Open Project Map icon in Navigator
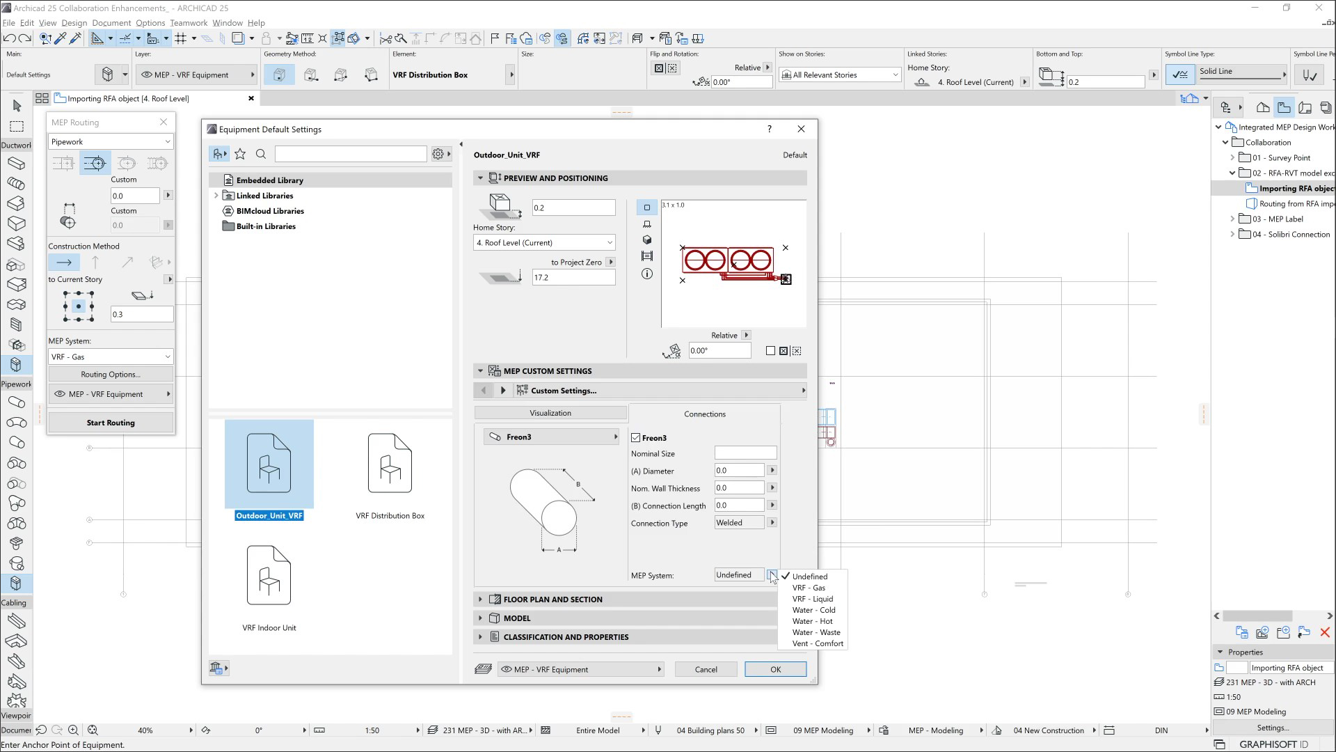 pos(1263,107)
